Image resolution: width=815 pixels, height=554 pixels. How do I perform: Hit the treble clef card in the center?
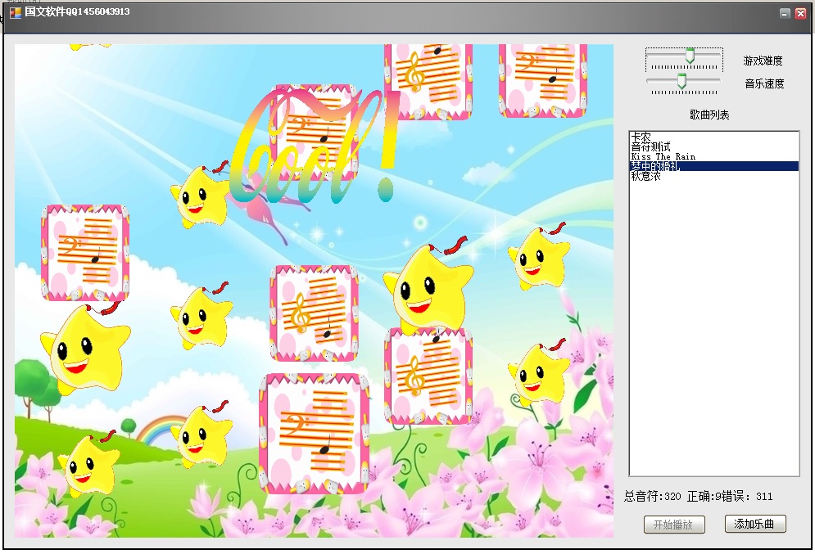[x=314, y=313]
